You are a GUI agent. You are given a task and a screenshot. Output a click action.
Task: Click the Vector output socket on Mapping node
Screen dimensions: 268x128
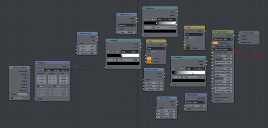[70, 66]
